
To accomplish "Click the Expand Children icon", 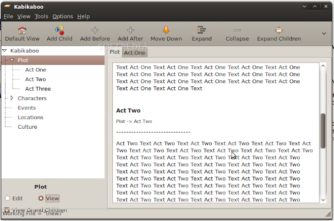I will pos(279,30).
